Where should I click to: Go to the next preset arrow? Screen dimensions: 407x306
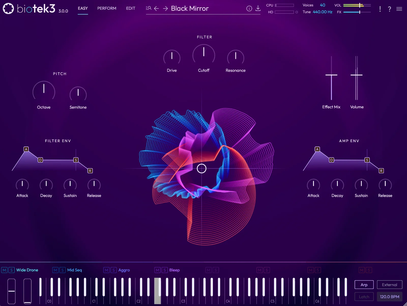(x=165, y=8)
